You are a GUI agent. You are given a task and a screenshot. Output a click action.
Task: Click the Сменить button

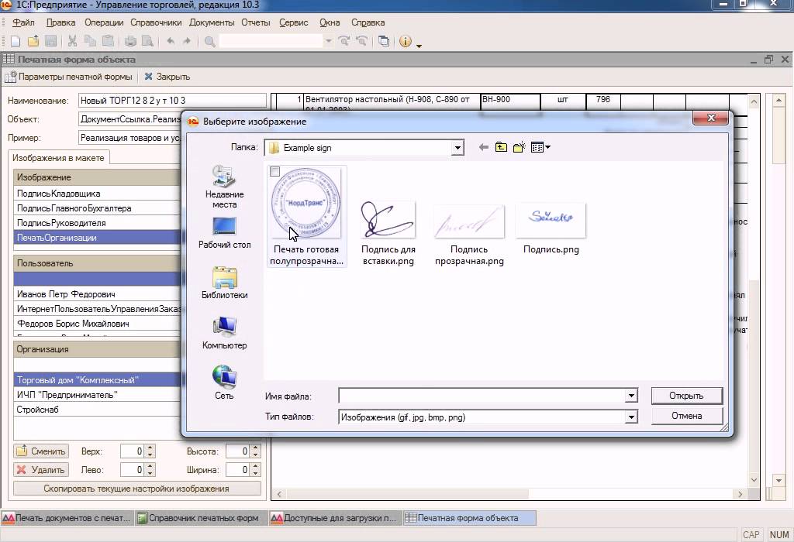(41, 451)
